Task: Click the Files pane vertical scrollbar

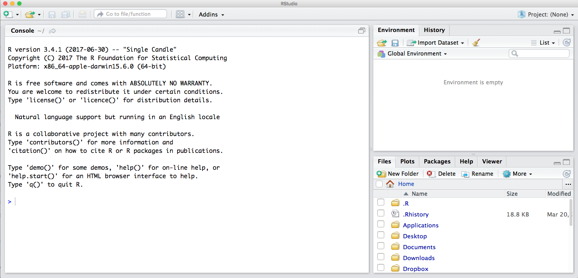Action: point(571,213)
